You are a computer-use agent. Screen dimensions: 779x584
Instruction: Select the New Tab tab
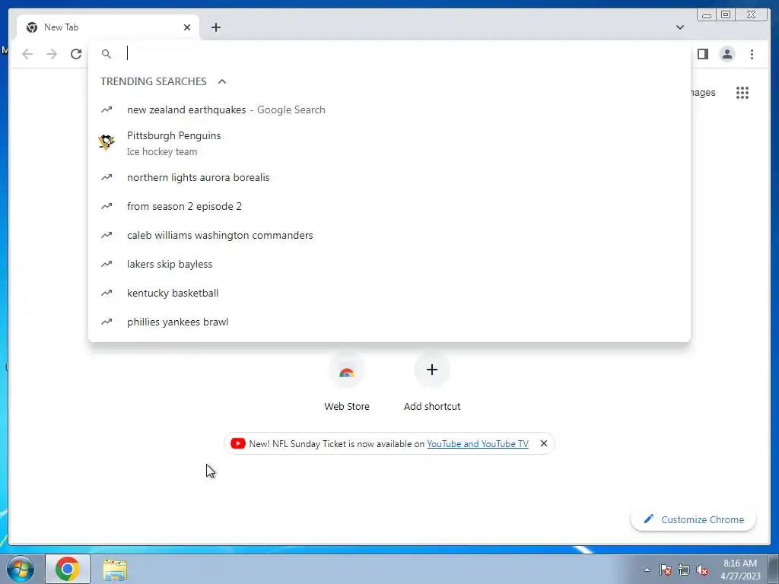click(108, 27)
